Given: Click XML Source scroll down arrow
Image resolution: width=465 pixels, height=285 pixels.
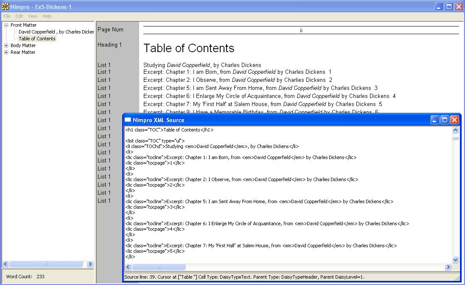Looking at the screenshot, I should coord(456,260).
